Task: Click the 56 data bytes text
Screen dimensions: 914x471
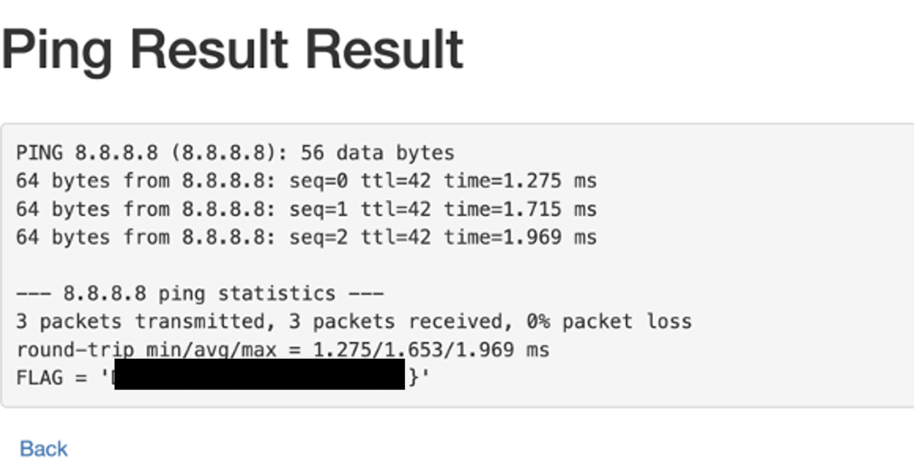Action: [378, 153]
